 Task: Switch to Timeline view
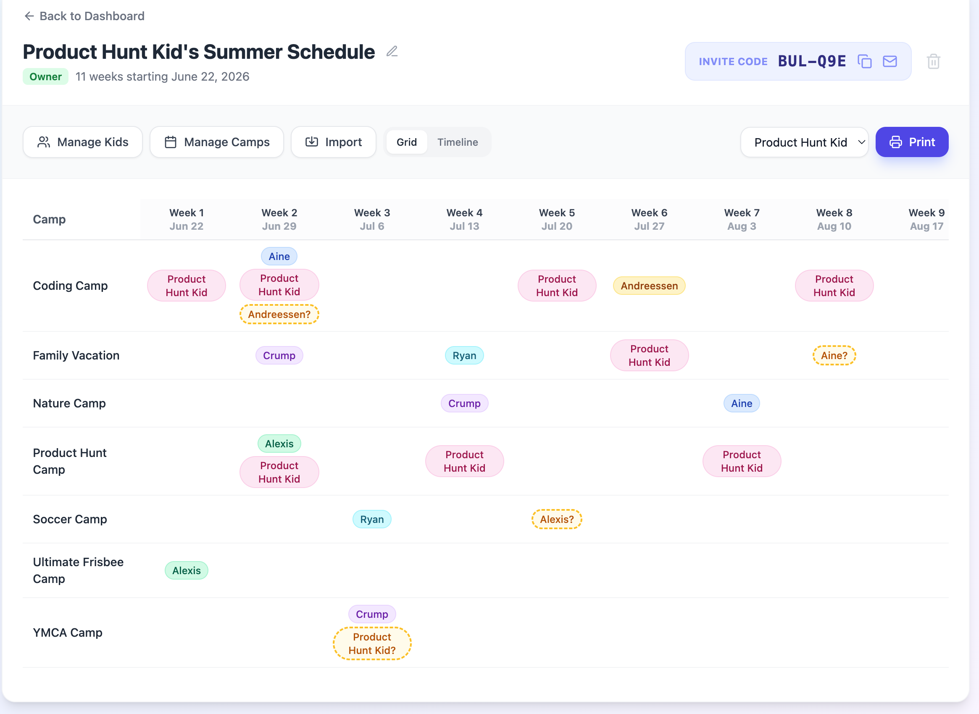pyautogui.click(x=458, y=142)
